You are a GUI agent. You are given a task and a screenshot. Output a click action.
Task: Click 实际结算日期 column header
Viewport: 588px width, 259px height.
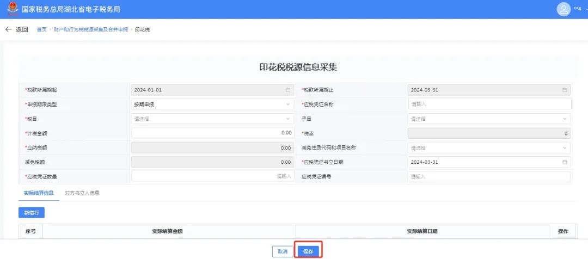(x=422, y=231)
